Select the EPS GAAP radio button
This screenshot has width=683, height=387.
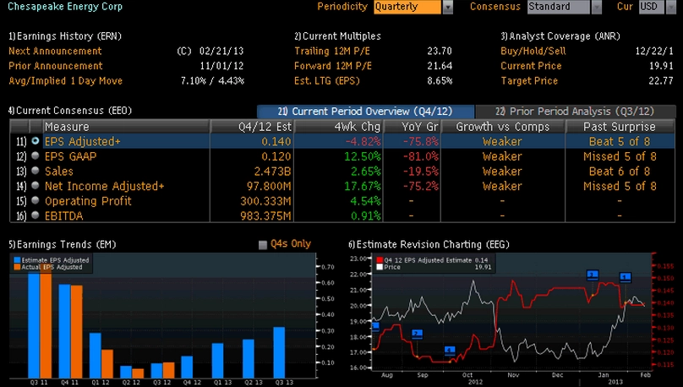(x=36, y=155)
